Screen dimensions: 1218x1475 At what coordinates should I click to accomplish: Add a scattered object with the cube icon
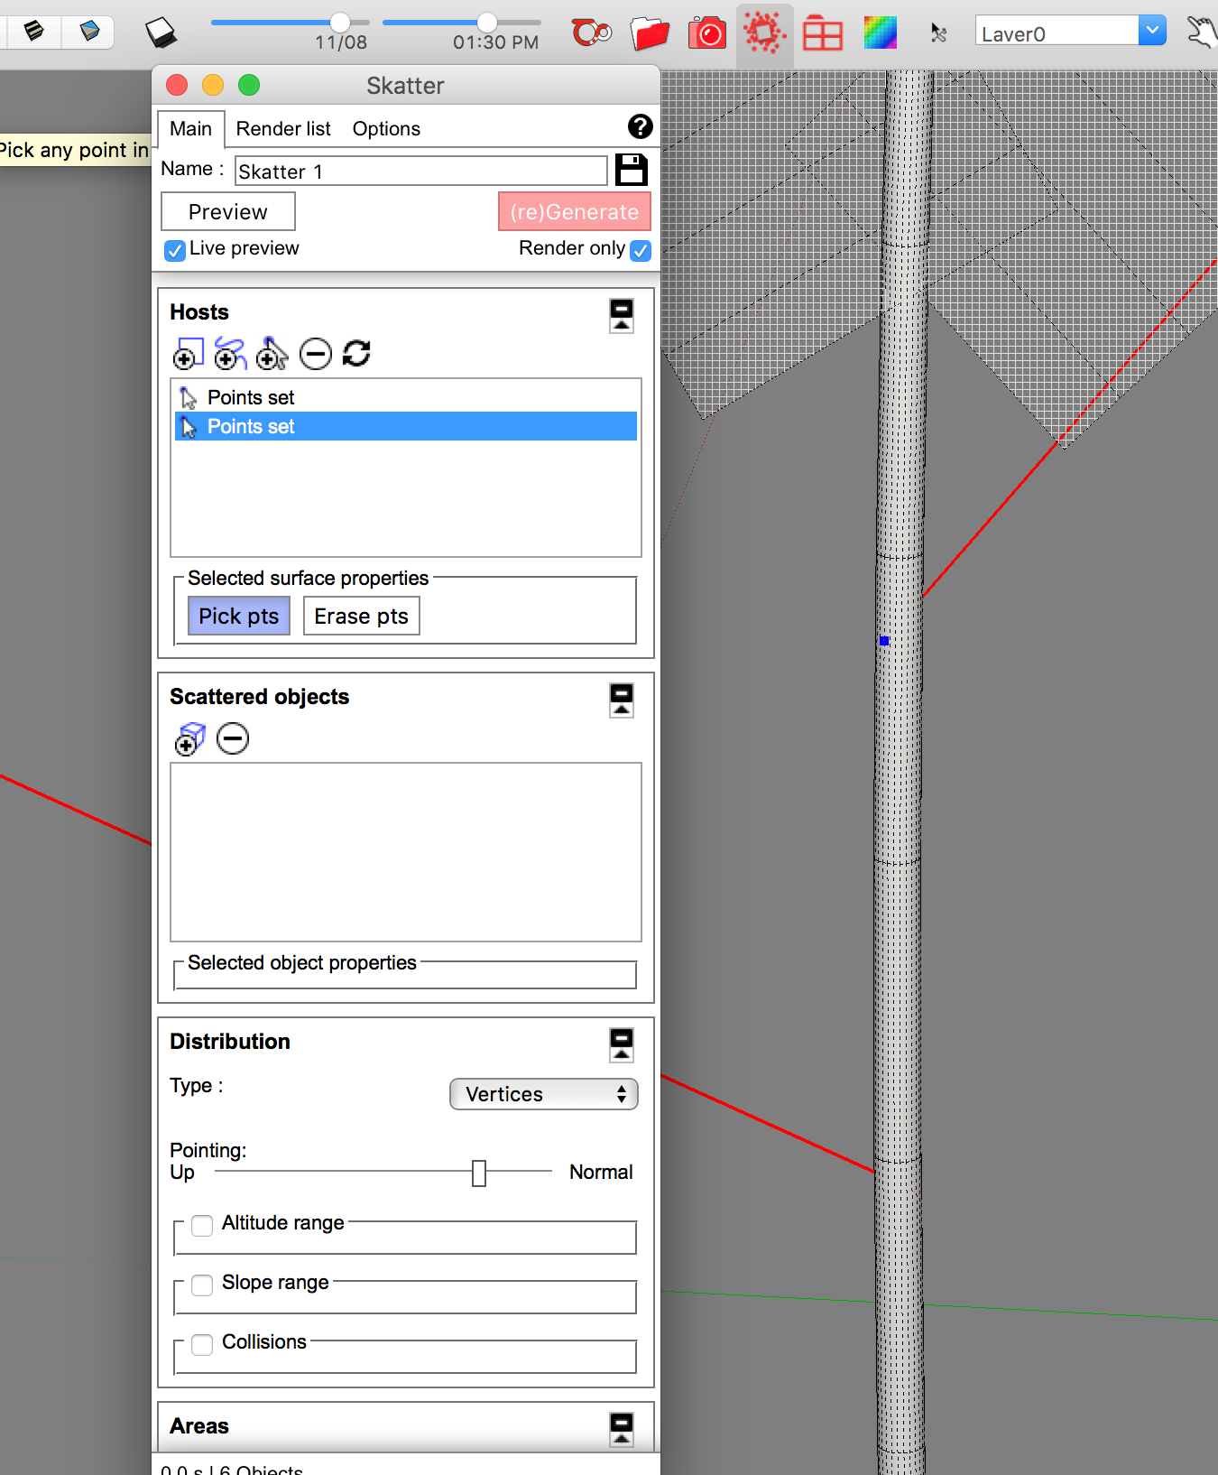coord(189,738)
